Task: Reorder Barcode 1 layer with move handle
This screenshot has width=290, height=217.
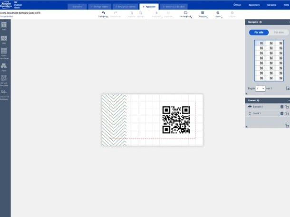Action: tap(250, 107)
